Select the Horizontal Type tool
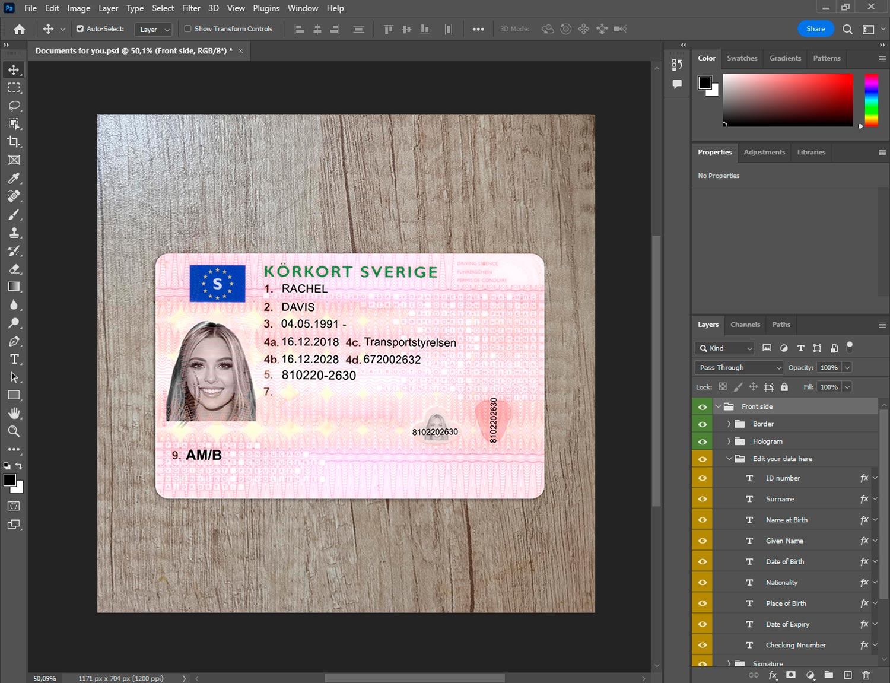This screenshot has width=890, height=683. coord(14,359)
